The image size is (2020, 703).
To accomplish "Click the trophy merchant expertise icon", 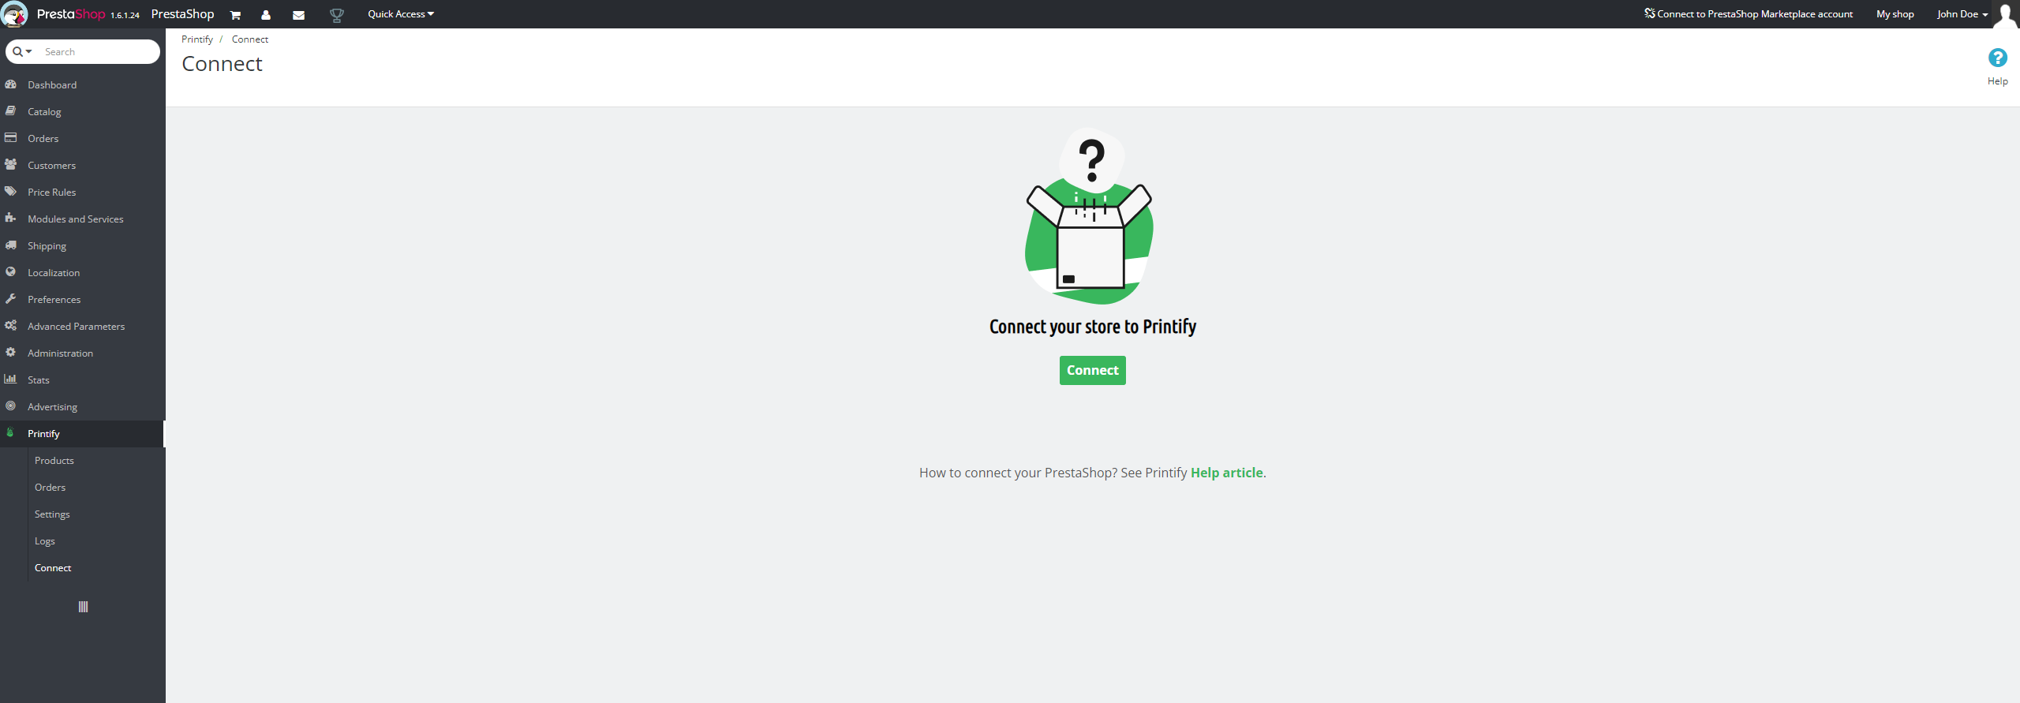I will (337, 15).
